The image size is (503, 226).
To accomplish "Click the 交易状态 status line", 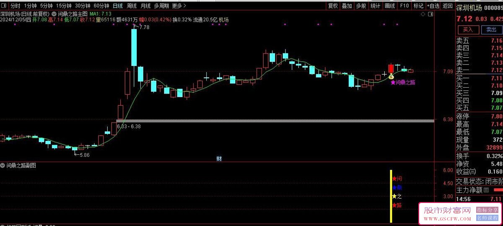I will (480, 182).
